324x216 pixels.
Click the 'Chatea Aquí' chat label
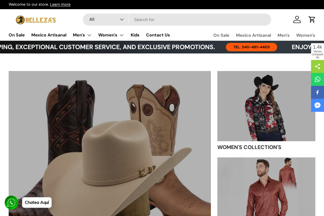point(37,202)
